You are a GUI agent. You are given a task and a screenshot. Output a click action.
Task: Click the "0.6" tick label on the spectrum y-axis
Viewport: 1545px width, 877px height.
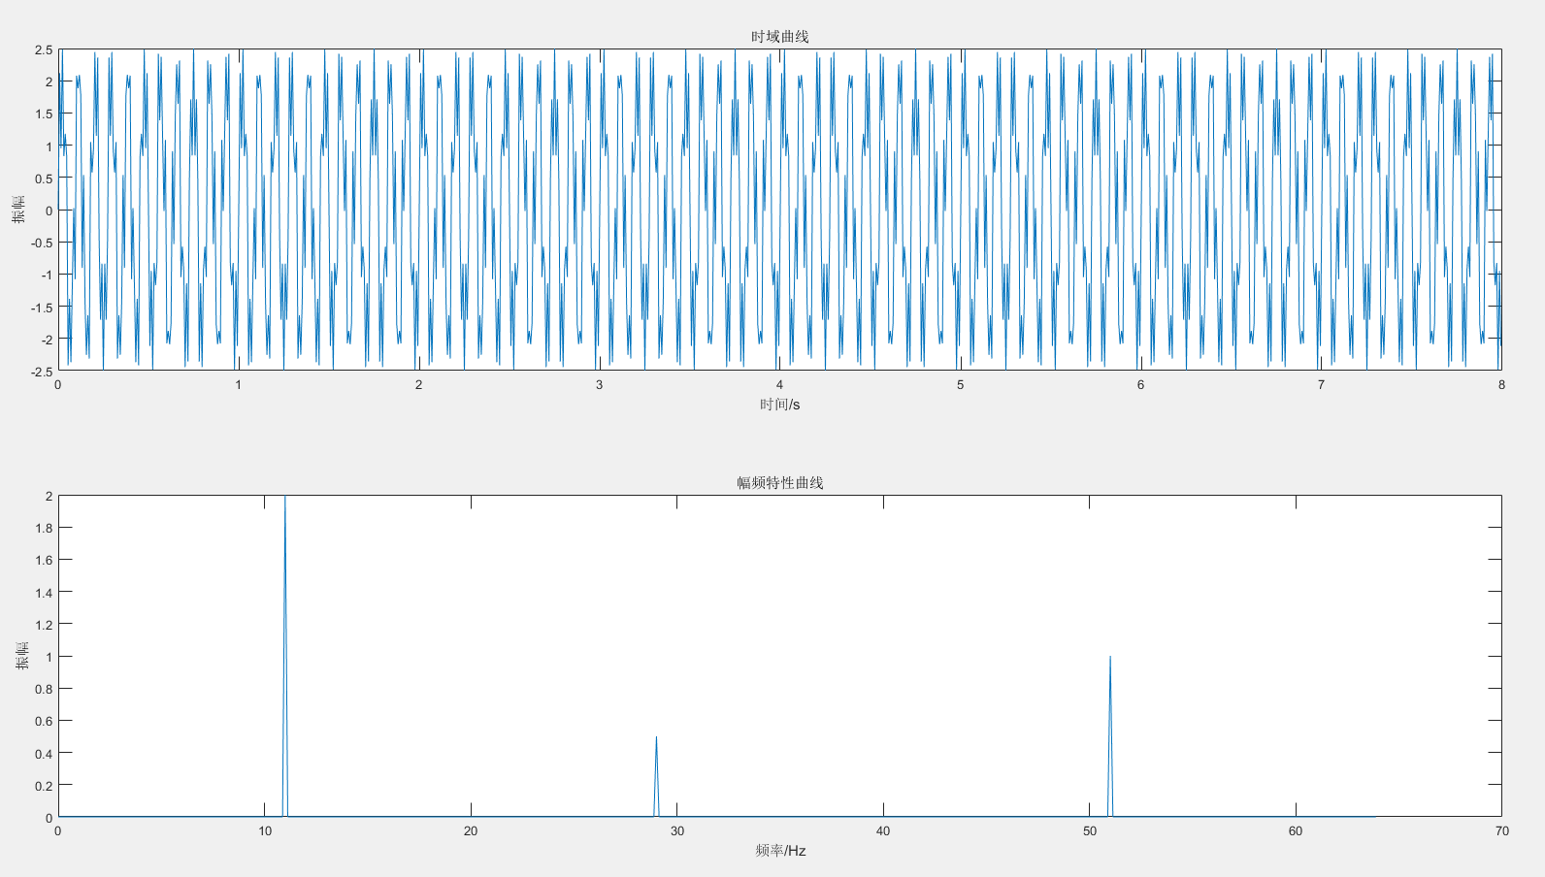[44, 722]
